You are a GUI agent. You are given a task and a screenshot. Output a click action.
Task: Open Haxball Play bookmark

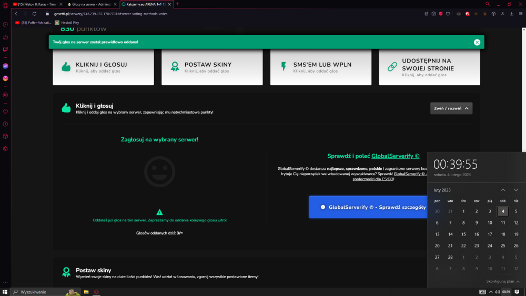coord(67,23)
